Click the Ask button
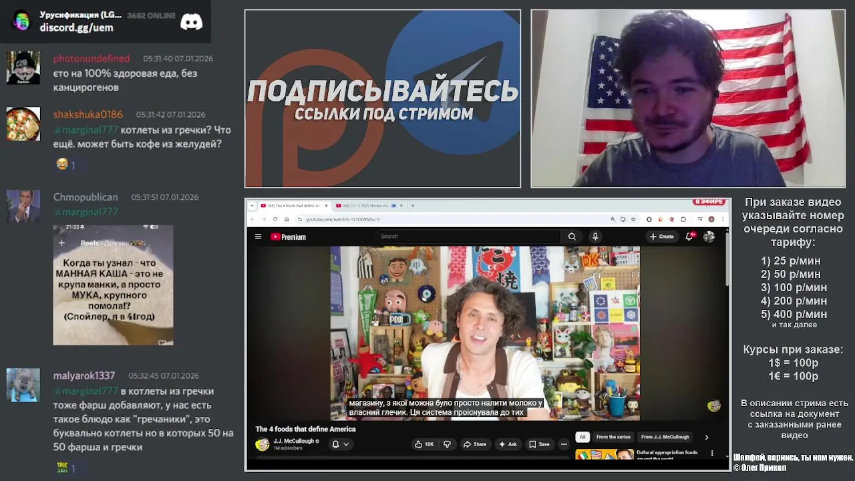855x481 pixels. 508,444
